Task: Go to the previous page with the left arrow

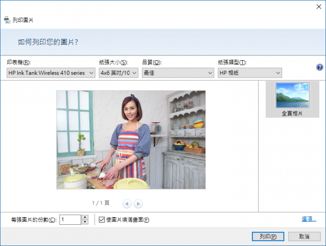Action: (127, 203)
